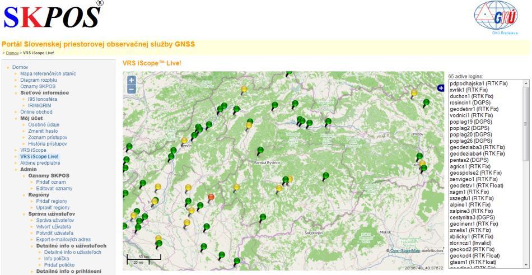Select vodnici1 (RTK Fix) login
Image resolution: width=532 pixels, height=275 pixels.
click(x=472, y=115)
